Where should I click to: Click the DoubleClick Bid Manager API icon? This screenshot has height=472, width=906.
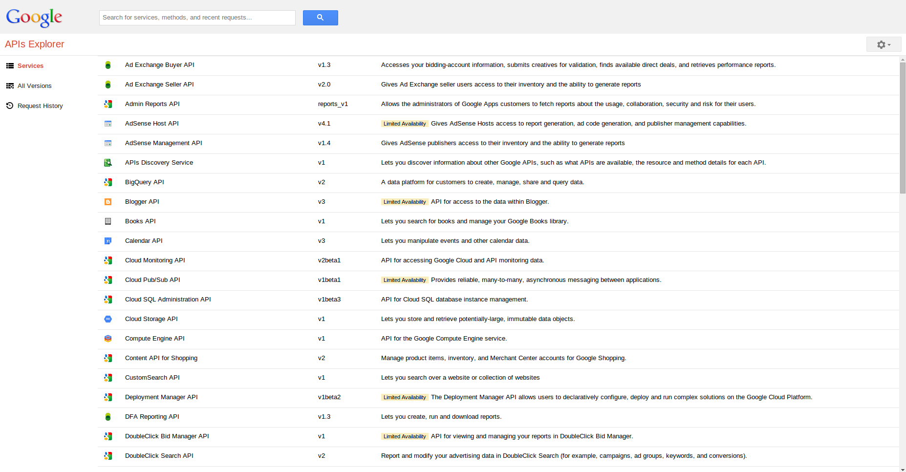tap(108, 436)
